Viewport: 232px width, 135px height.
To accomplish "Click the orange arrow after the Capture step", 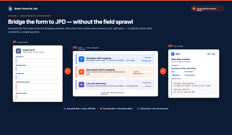I will coord(68,71).
